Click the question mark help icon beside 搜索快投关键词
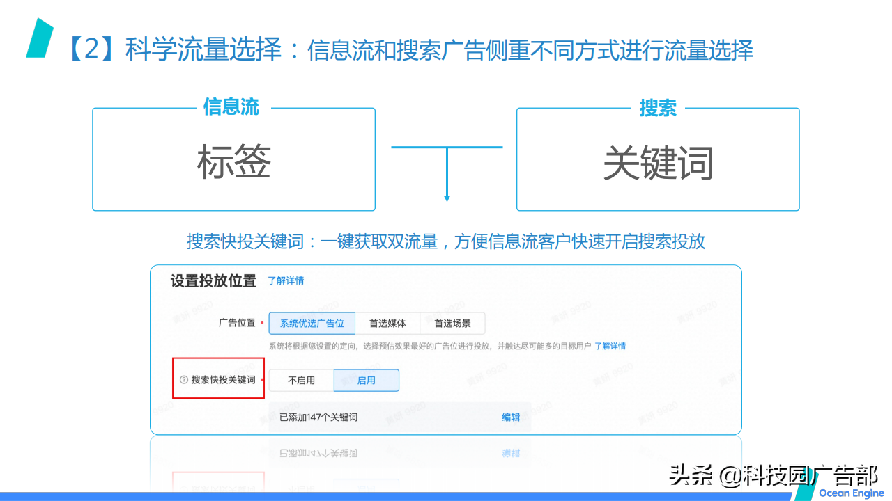Screen dimensions: 892x501 (x=184, y=380)
